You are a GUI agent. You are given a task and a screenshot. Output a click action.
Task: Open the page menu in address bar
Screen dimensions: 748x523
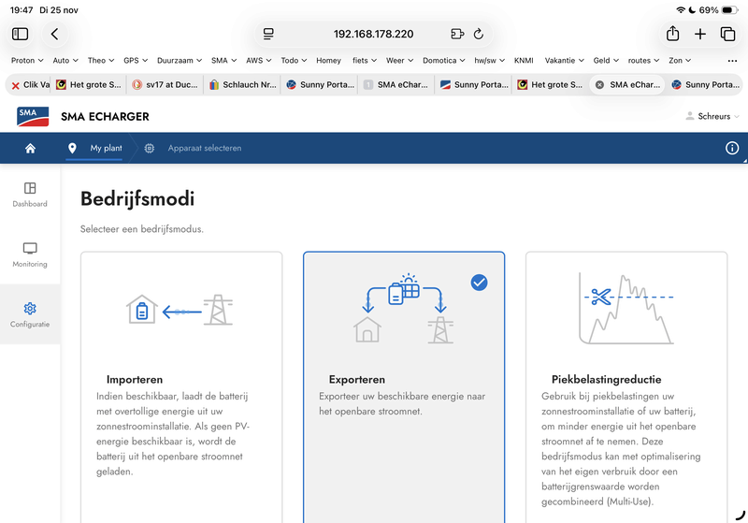(x=268, y=34)
